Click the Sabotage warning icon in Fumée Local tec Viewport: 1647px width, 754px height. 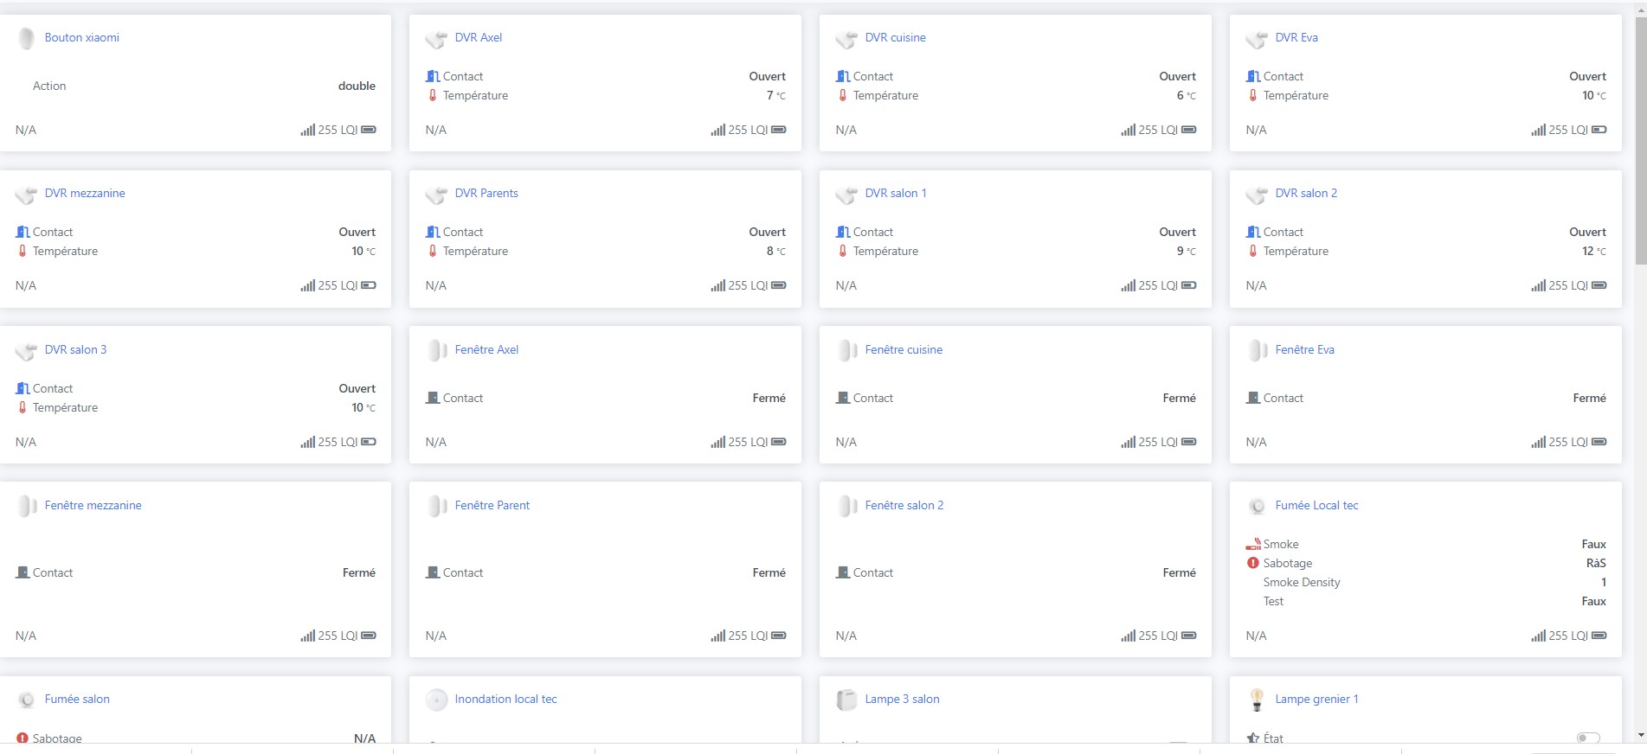tap(1253, 563)
